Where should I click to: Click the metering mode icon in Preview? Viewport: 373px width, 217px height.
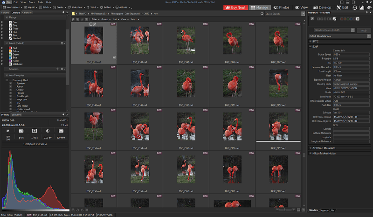pyautogui.click(x=34, y=131)
